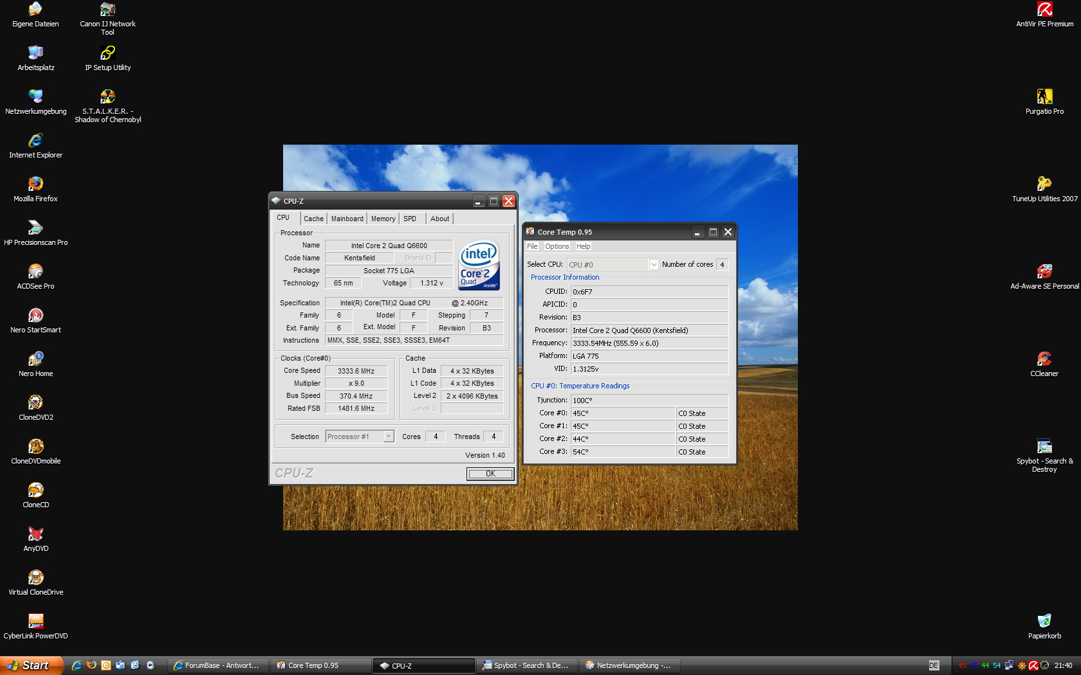Switch to Core Temp 0.95 taskbar button

point(321,665)
